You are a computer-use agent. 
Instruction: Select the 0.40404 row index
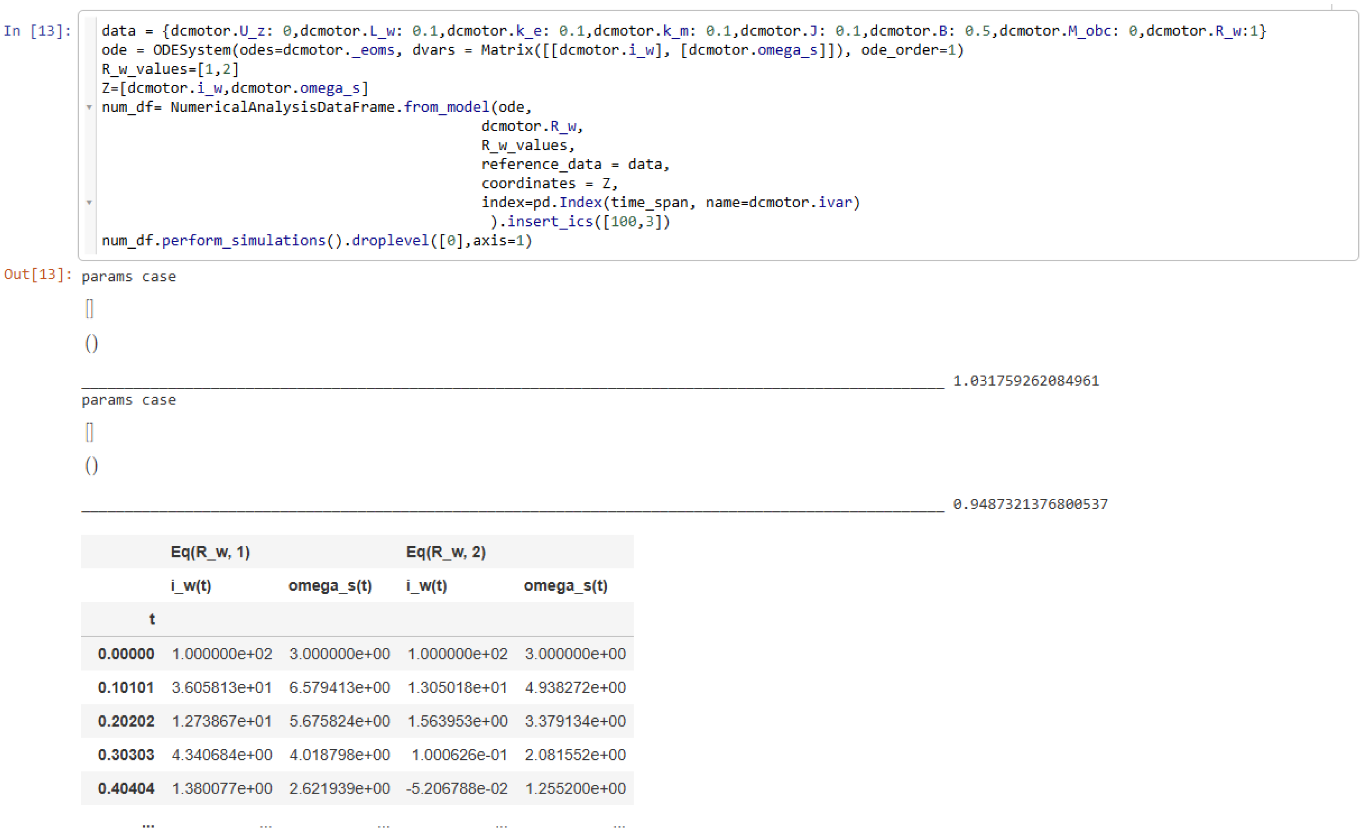point(126,788)
